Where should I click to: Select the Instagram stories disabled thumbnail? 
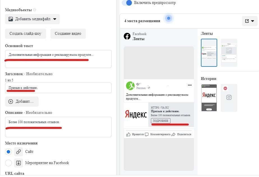click(x=229, y=98)
